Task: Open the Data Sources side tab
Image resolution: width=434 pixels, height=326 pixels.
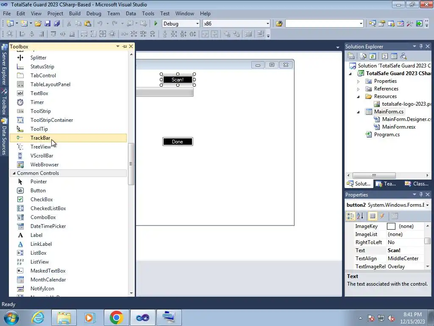Action: coord(4,137)
